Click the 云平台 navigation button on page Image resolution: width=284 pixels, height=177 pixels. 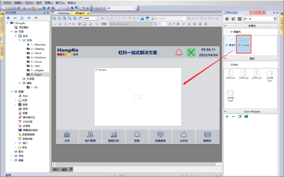point(184,137)
